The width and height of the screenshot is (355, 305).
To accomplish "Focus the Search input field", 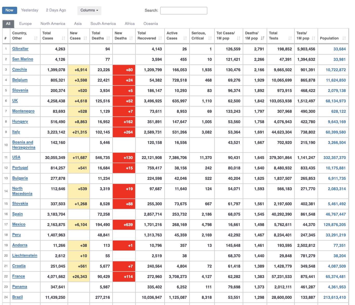I will click(184, 11).
